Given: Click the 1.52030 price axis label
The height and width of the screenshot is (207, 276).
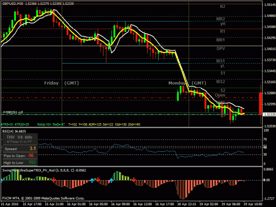Looking at the screenshot, I should tap(270, 126).
